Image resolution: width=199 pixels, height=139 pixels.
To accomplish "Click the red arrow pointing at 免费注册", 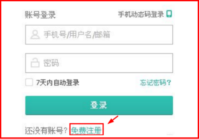I will [x=113, y=120].
